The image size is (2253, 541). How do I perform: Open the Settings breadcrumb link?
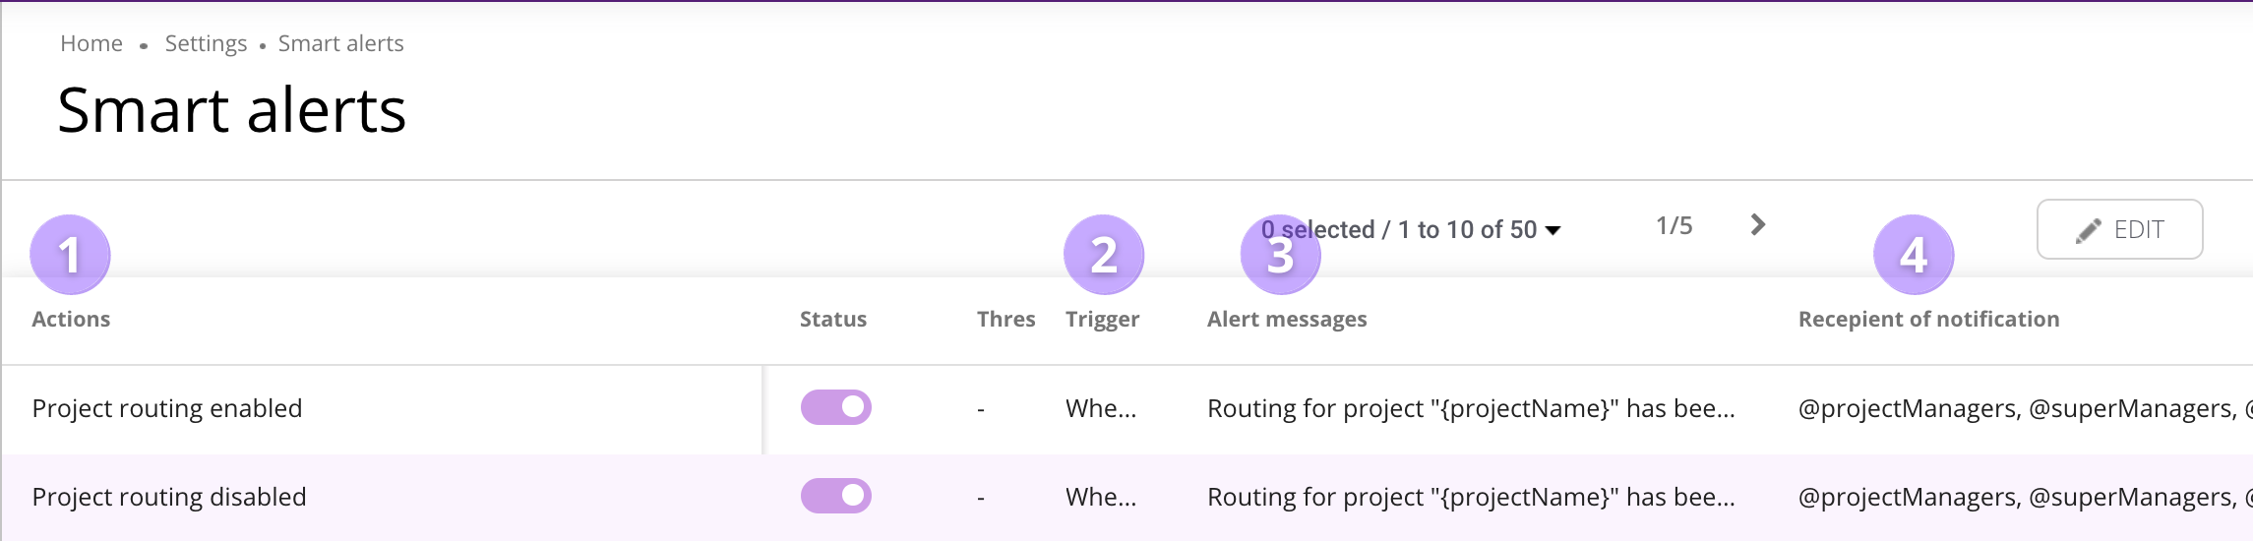point(206,43)
